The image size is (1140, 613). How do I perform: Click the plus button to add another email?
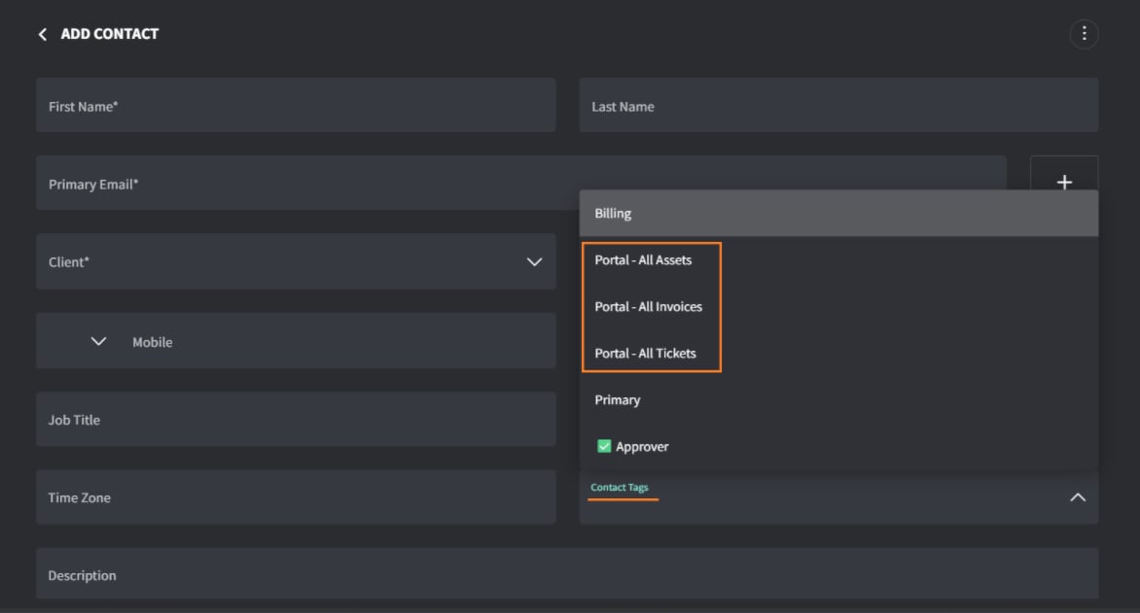(x=1064, y=183)
